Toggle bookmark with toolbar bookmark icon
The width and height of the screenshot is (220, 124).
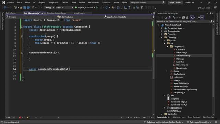tap(142, 8)
